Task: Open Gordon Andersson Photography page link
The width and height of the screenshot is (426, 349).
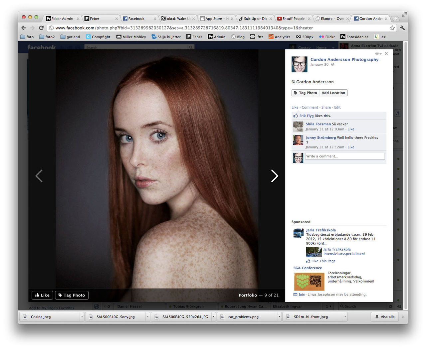Action: (344, 59)
